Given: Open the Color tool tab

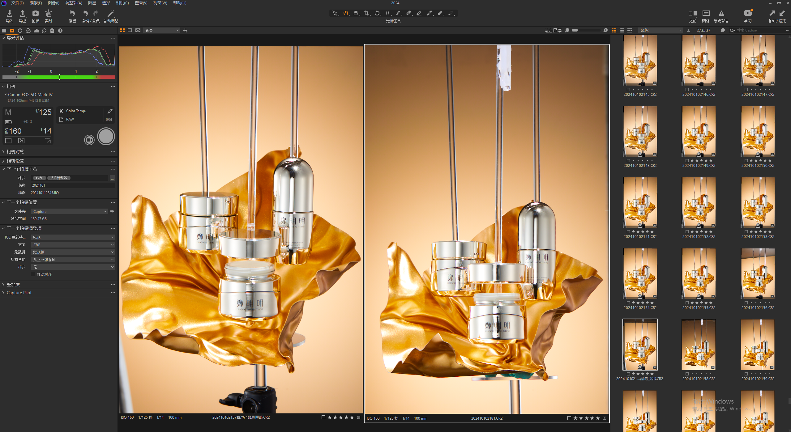Looking at the screenshot, I should click(28, 31).
